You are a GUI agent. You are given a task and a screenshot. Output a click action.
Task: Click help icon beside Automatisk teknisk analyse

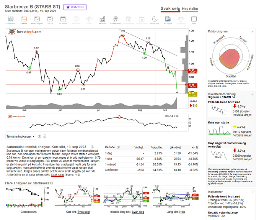tap(93, 147)
